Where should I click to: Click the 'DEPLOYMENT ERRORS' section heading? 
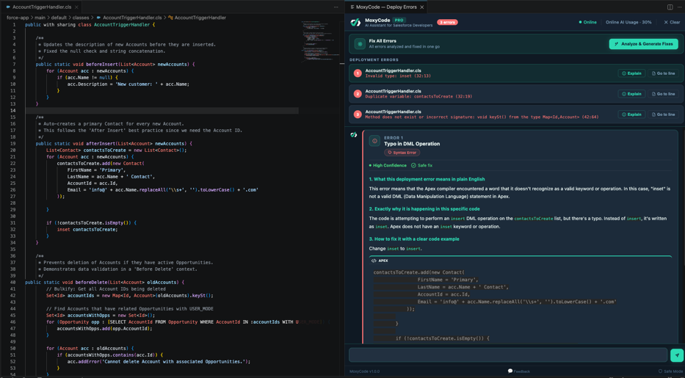(x=374, y=59)
